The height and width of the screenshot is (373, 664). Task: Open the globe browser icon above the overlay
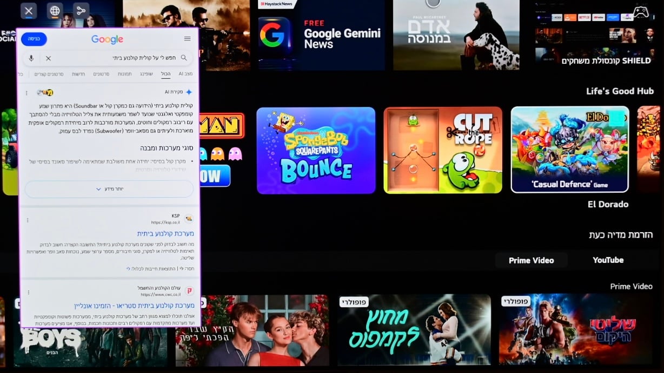pos(55,11)
